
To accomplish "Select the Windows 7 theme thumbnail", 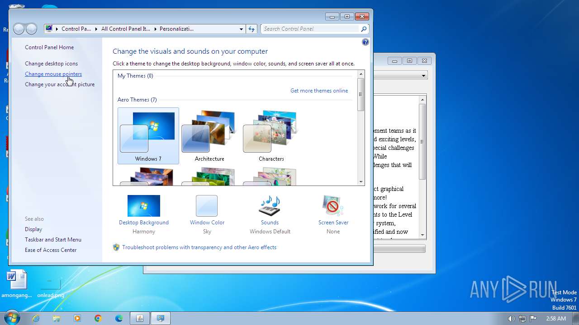I will 148,136.
